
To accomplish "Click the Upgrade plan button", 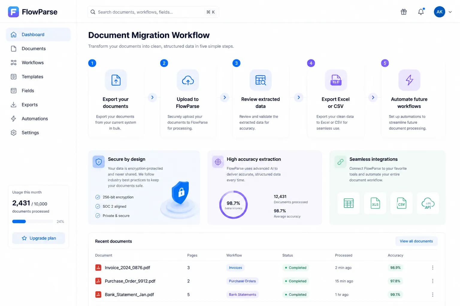I will point(39,238).
